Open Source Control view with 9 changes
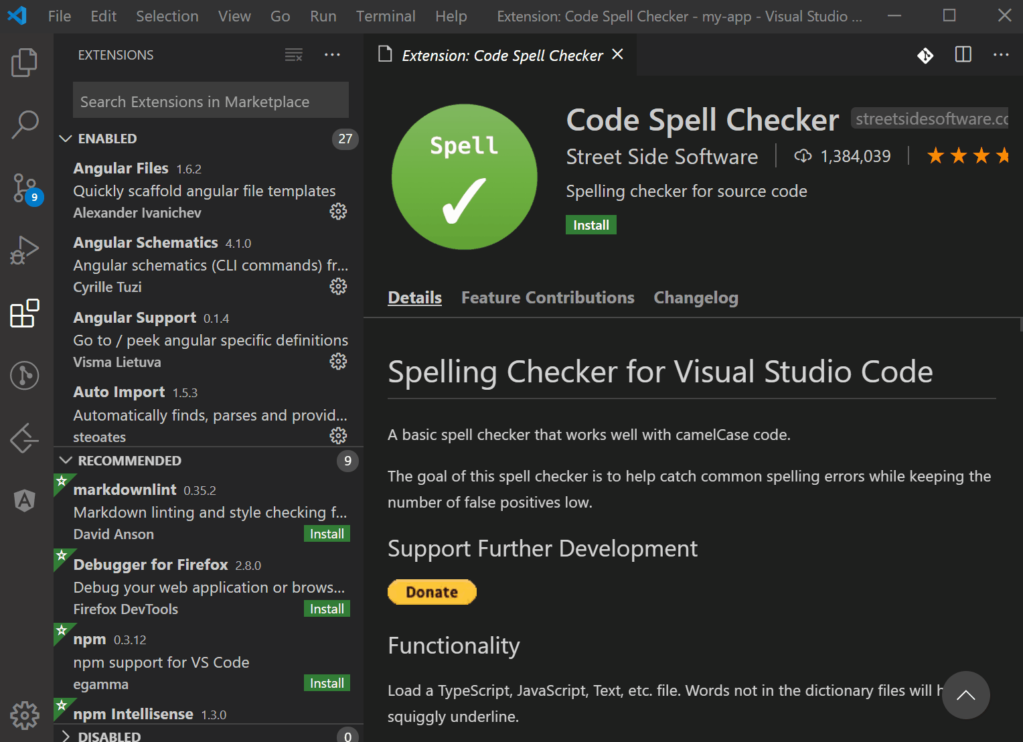Viewport: 1023px width, 742px height. (27, 189)
